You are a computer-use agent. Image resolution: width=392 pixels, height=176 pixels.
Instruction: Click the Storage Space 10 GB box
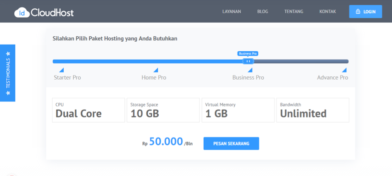[163, 110]
